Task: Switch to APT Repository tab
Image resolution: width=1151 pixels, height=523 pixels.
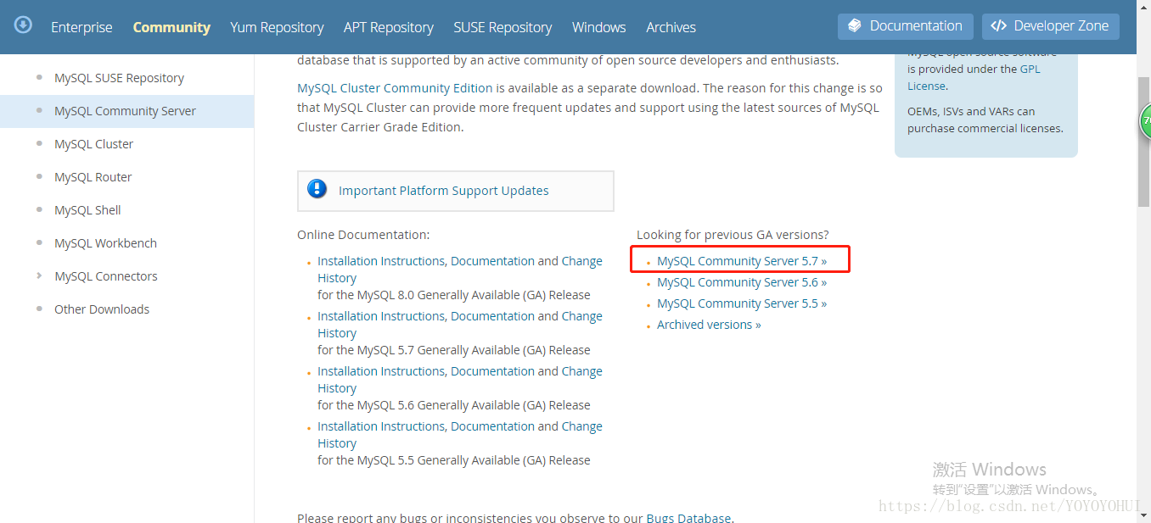Action: pos(389,27)
